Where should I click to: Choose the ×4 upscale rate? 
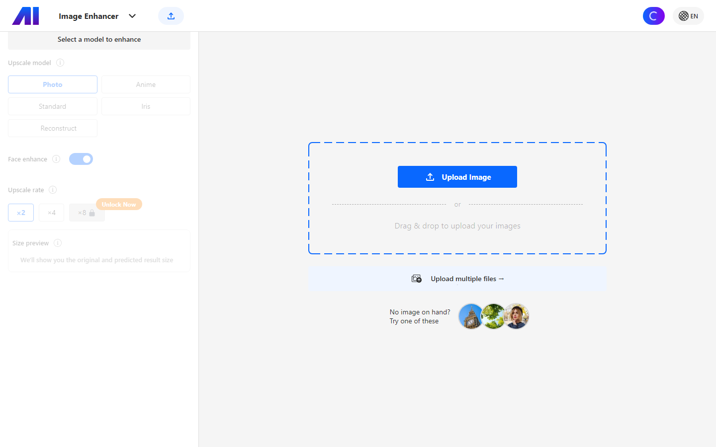[x=52, y=213]
